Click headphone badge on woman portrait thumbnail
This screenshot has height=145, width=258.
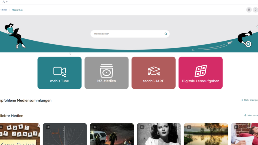(x=142, y=127)
